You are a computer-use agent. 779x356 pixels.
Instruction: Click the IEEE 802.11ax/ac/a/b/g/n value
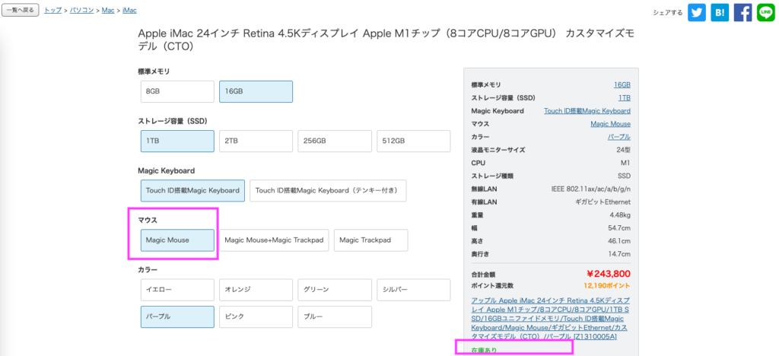(x=591, y=189)
